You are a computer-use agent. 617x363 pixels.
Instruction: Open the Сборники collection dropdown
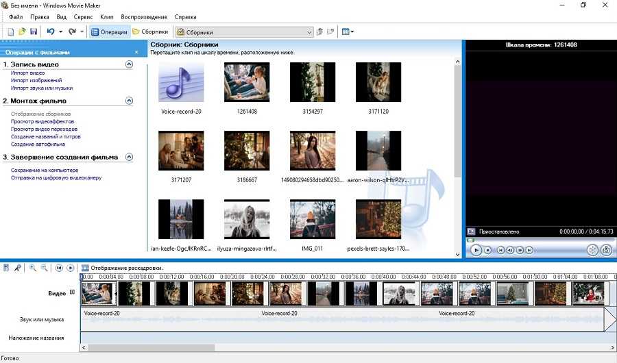[x=309, y=32]
